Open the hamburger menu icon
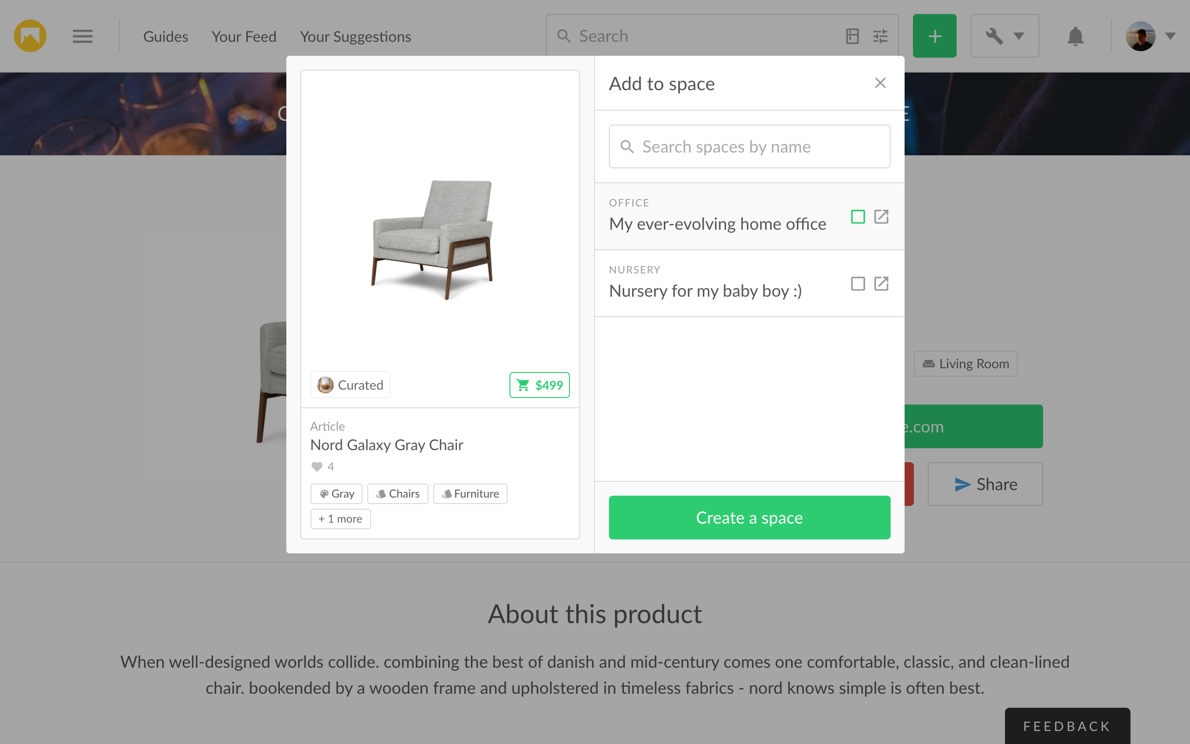This screenshot has height=744, width=1190. (83, 36)
